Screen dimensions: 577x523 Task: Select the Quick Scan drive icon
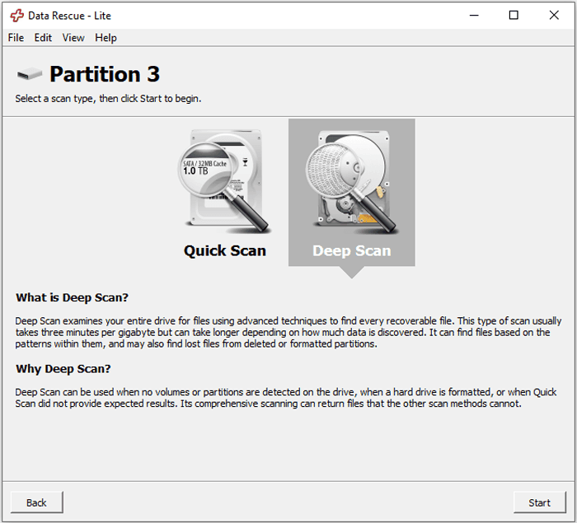coord(224,182)
